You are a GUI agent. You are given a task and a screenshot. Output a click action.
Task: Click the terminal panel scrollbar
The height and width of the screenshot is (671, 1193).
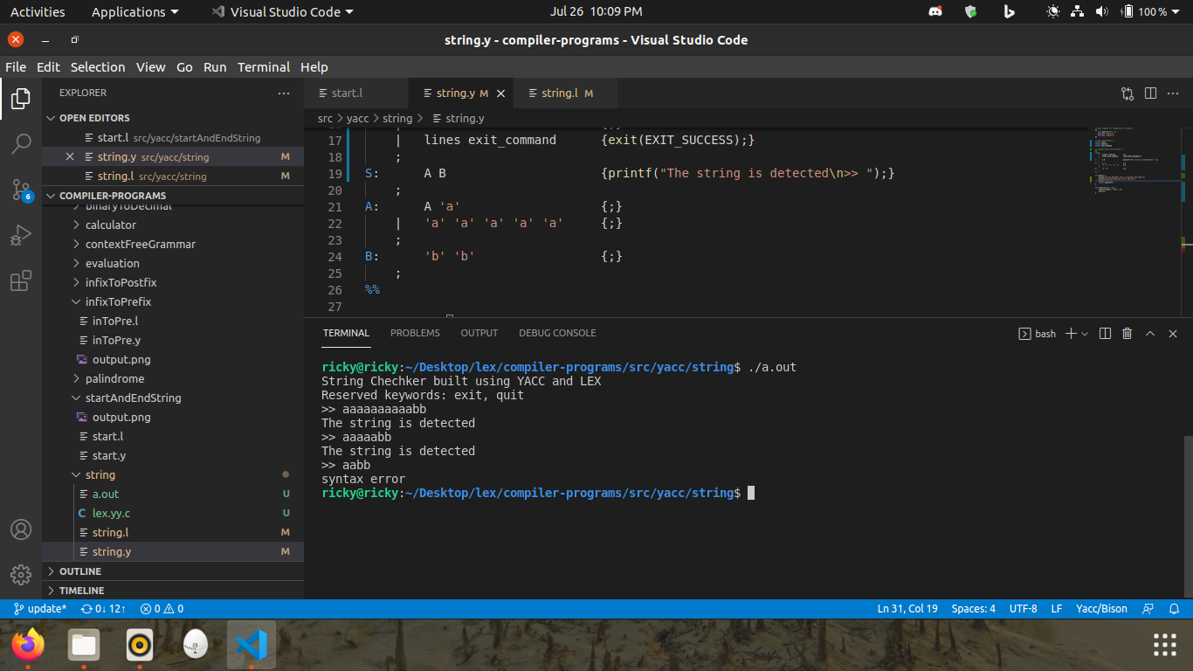pos(1187,515)
